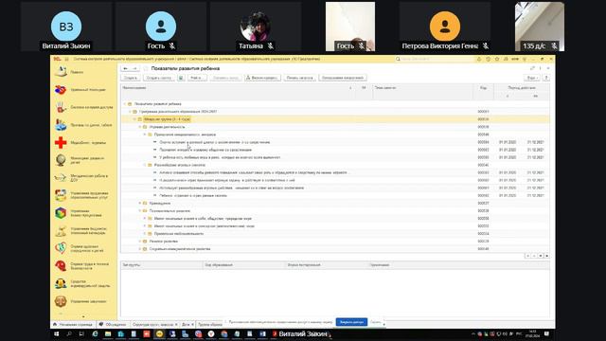Click the tree scroll-to-end arrow button

click(x=547, y=256)
